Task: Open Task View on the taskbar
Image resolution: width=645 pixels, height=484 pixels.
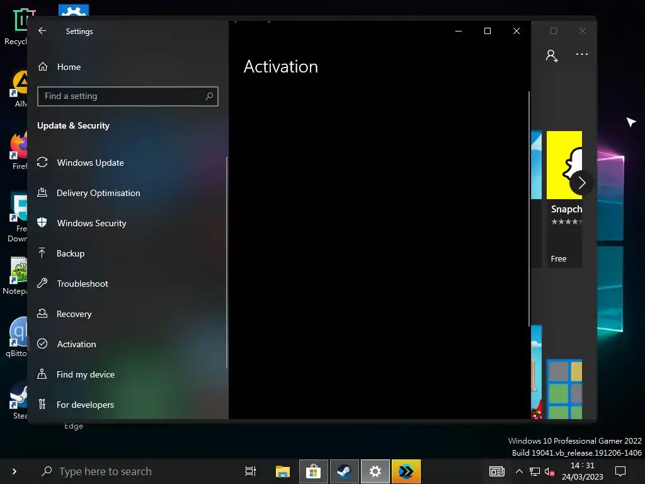Action: (x=251, y=471)
